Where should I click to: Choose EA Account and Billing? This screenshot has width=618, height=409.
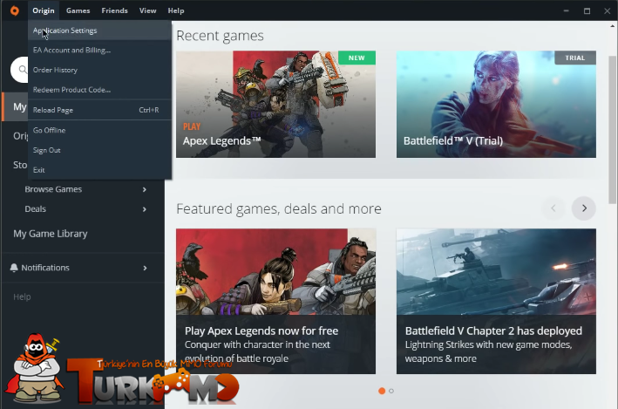coord(99,50)
